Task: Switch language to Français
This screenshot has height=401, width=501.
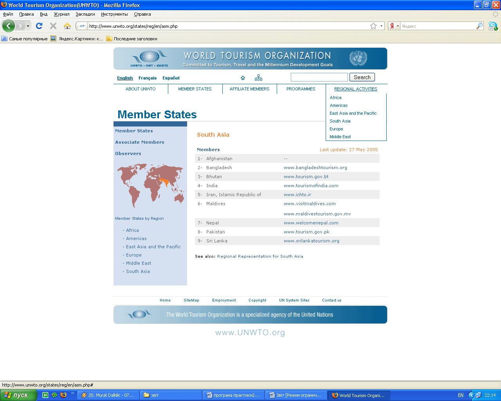Action: pos(148,78)
